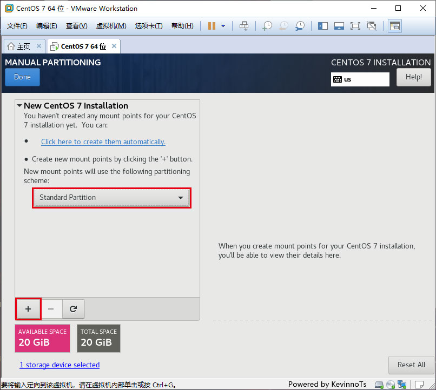Open the 编辑(E) menu
The height and width of the screenshot is (390, 436).
47,26
